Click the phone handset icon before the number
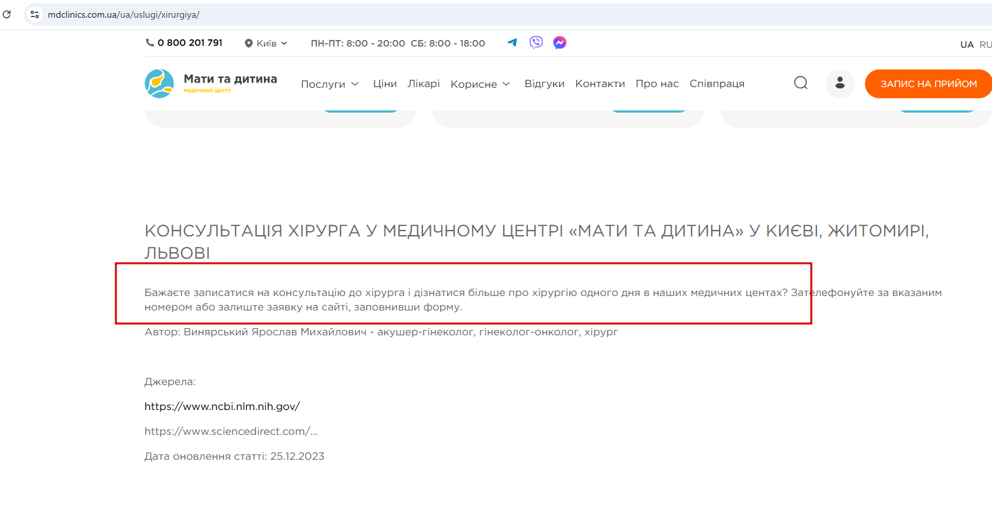 149,43
